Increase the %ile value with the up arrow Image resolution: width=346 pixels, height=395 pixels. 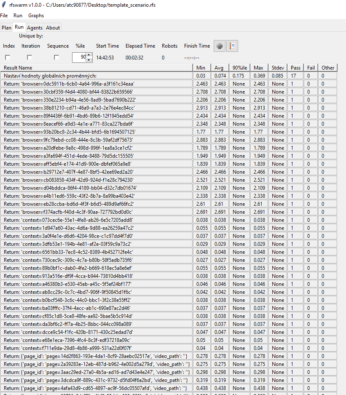pos(89,55)
